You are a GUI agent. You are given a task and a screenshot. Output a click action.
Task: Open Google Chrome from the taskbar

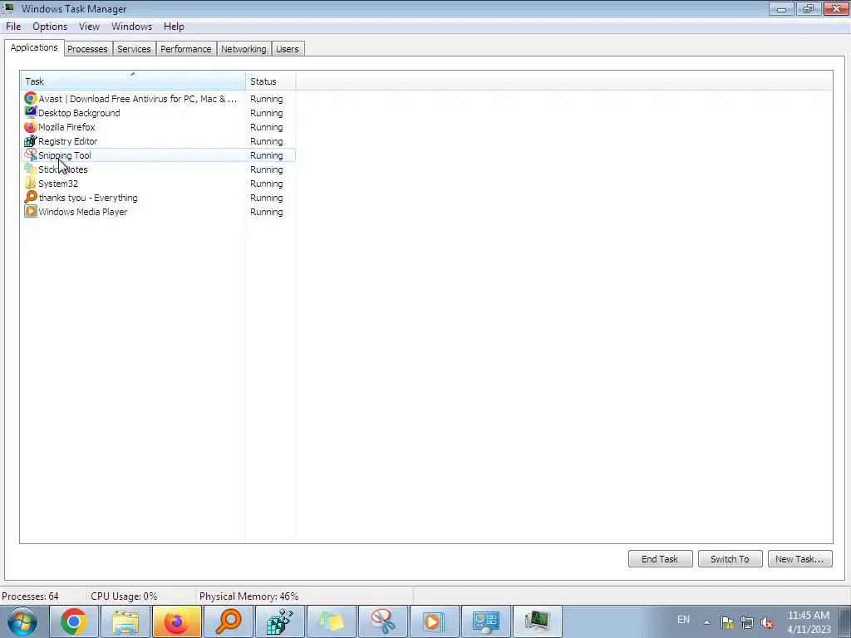(74, 621)
